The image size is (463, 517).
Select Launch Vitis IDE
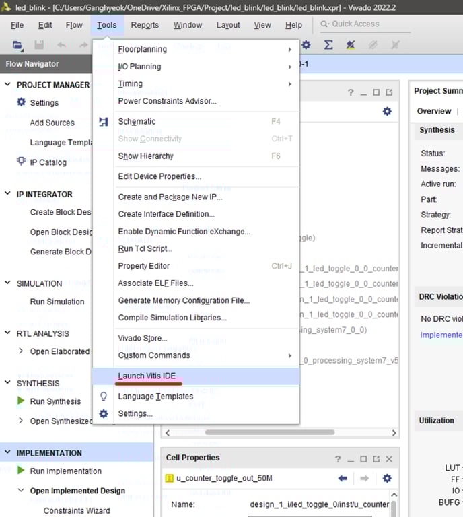point(196,376)
